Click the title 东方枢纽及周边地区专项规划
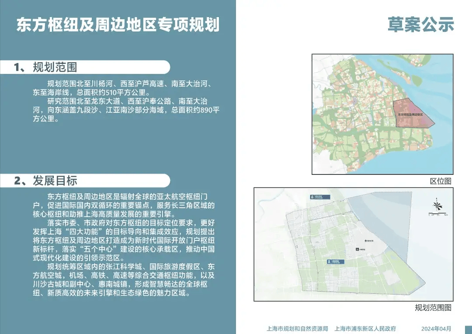Image resolution: width=472 pixels, height=334 pixels. click(x=118, y=25)
